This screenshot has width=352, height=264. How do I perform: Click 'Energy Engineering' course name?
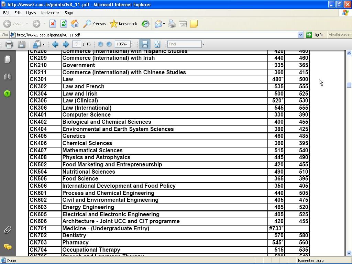[88, 207]
